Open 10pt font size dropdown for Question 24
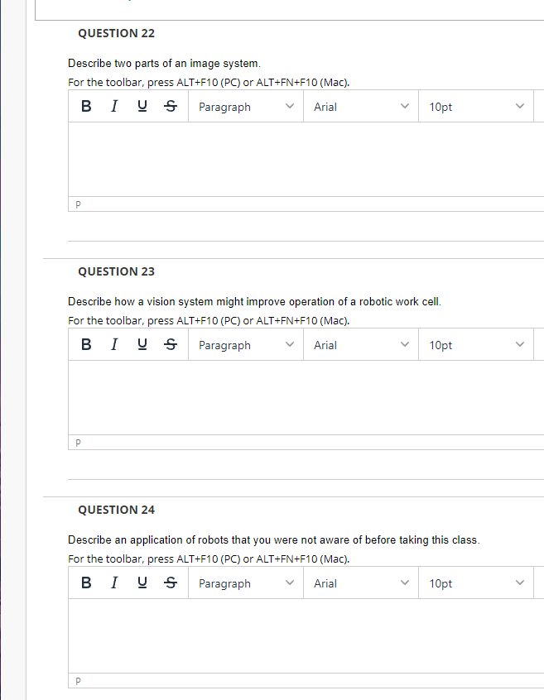The image size is (544, 700). pyautogui.click(x=476, y=583)
